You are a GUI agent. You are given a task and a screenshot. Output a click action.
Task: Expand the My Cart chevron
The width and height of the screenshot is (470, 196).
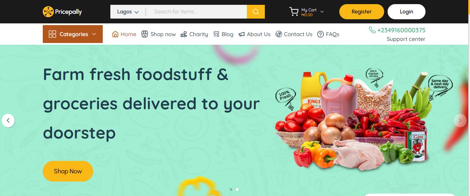point(322,12)
